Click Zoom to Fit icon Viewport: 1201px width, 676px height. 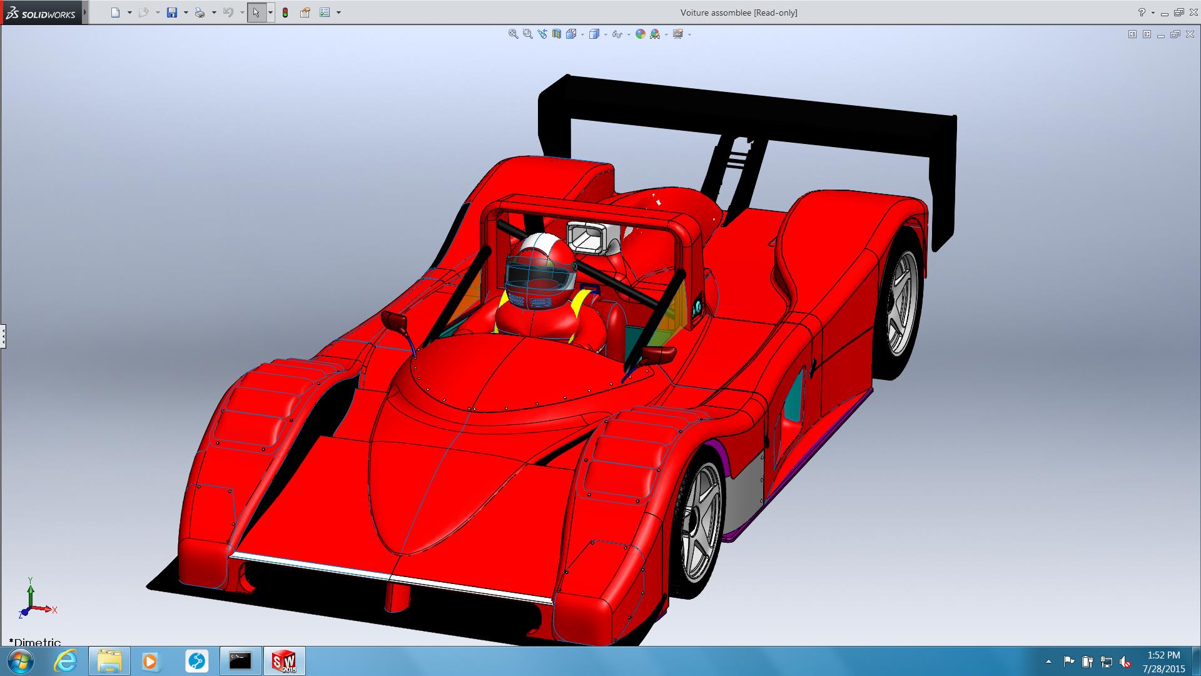point(513,34)
